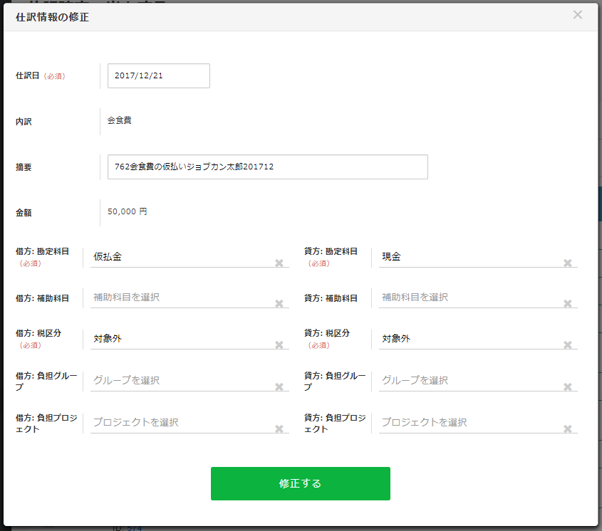Clear debit 税区分 対象外 using x icon
Screen dimensions: 602x531
tap(279, 345)
